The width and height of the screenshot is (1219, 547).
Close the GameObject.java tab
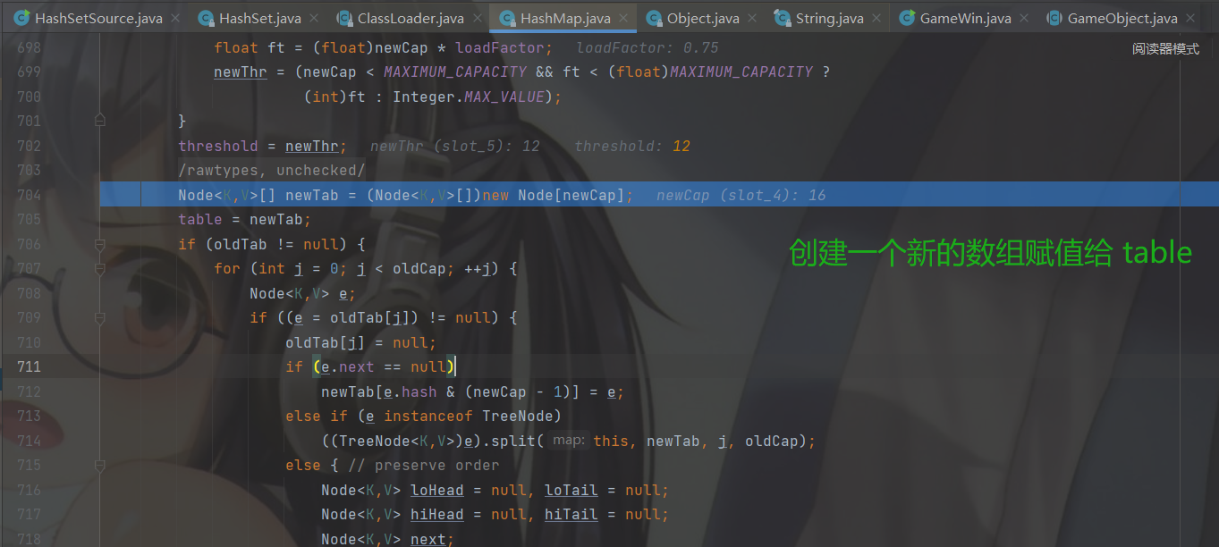[x=1189, y=18]
